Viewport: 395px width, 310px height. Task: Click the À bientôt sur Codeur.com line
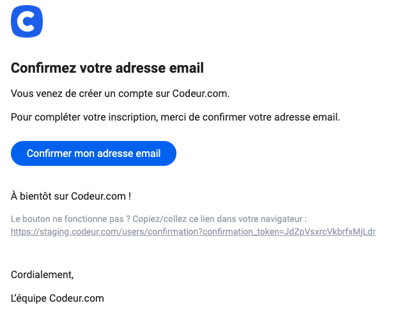coord(71,196)
